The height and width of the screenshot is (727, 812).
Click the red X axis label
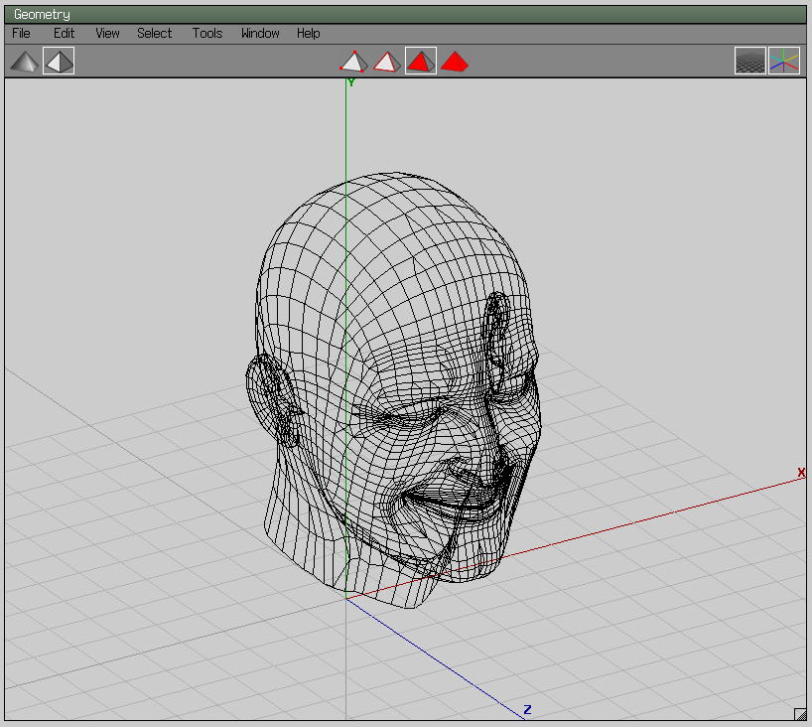(800, 474)
